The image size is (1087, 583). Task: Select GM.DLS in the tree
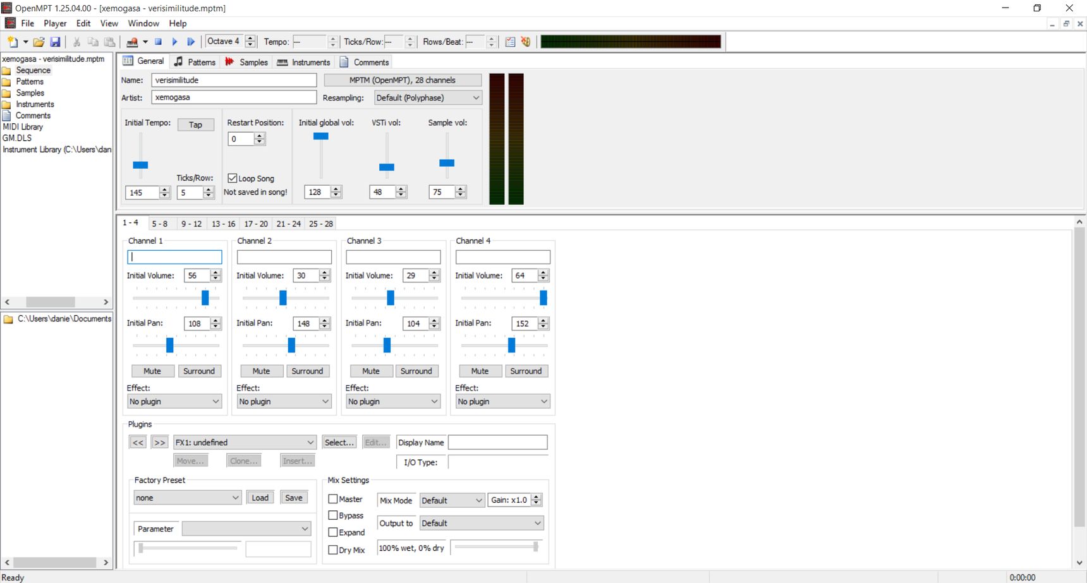tap(17, 138)
